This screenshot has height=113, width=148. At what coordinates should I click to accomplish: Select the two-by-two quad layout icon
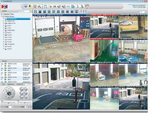click(45, 12)
